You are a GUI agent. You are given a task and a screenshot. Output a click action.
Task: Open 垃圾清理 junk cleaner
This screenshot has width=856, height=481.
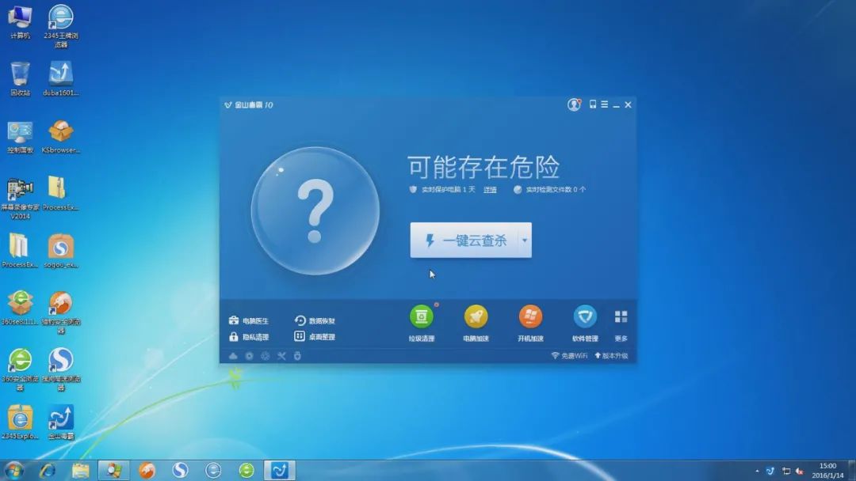(x=422, y=324)
